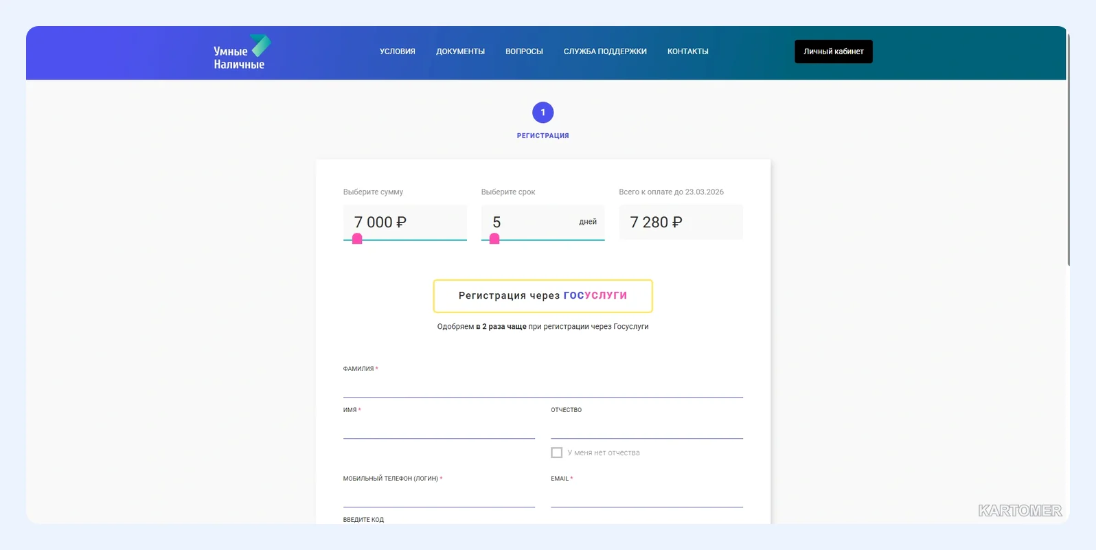Open the КОНТАКТЫ page
Image resolution: width=1096 pixels, height=550 pixels.
pyautogui.click(x=687, y=51)
